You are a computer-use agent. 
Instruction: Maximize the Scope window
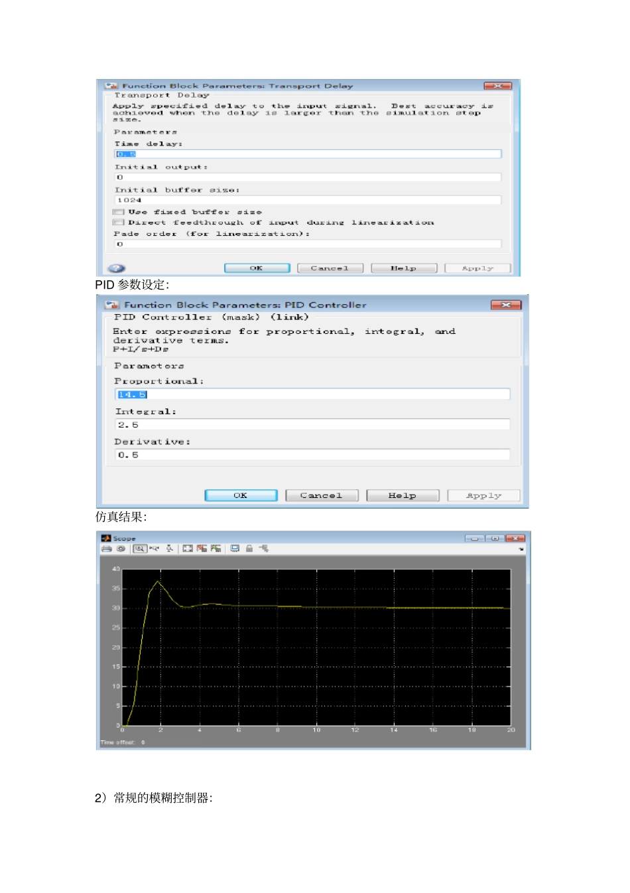coord(495,538)
